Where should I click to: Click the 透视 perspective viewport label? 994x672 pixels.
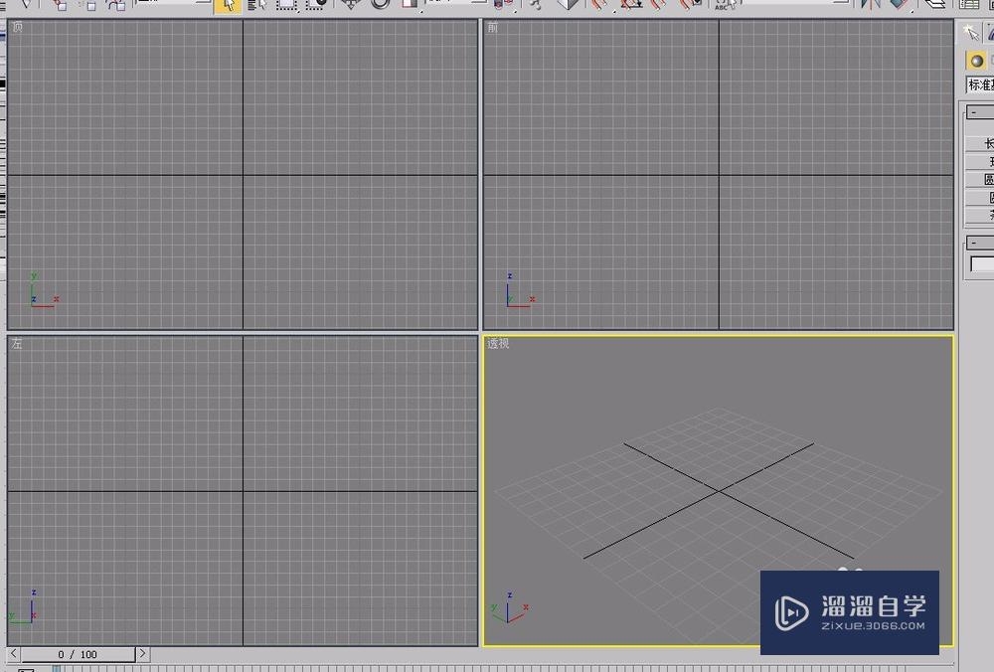[x=498, y=343]
